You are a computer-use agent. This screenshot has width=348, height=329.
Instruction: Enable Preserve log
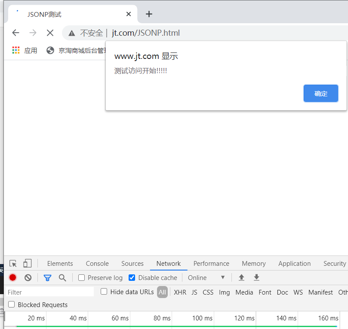tap(81, 277)
